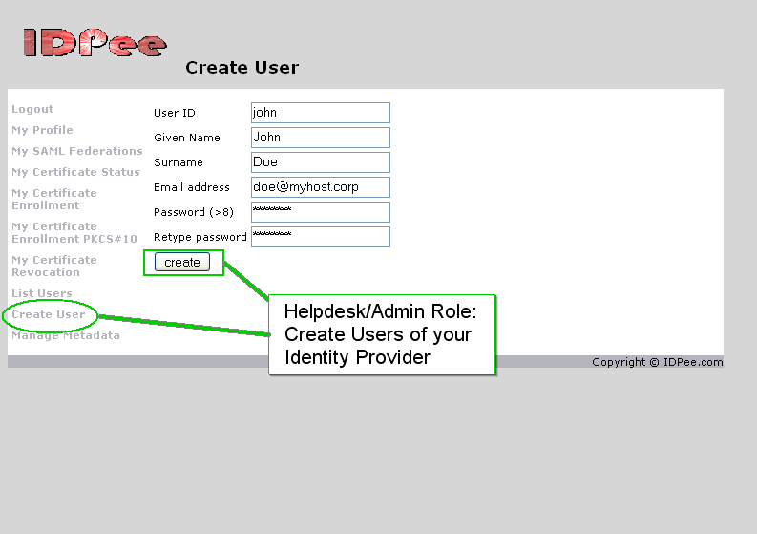Click the IDPee logo
Image resolution: width=757 pixels, height=534 pixels.
pyautogui.click(x=95, y=43)
